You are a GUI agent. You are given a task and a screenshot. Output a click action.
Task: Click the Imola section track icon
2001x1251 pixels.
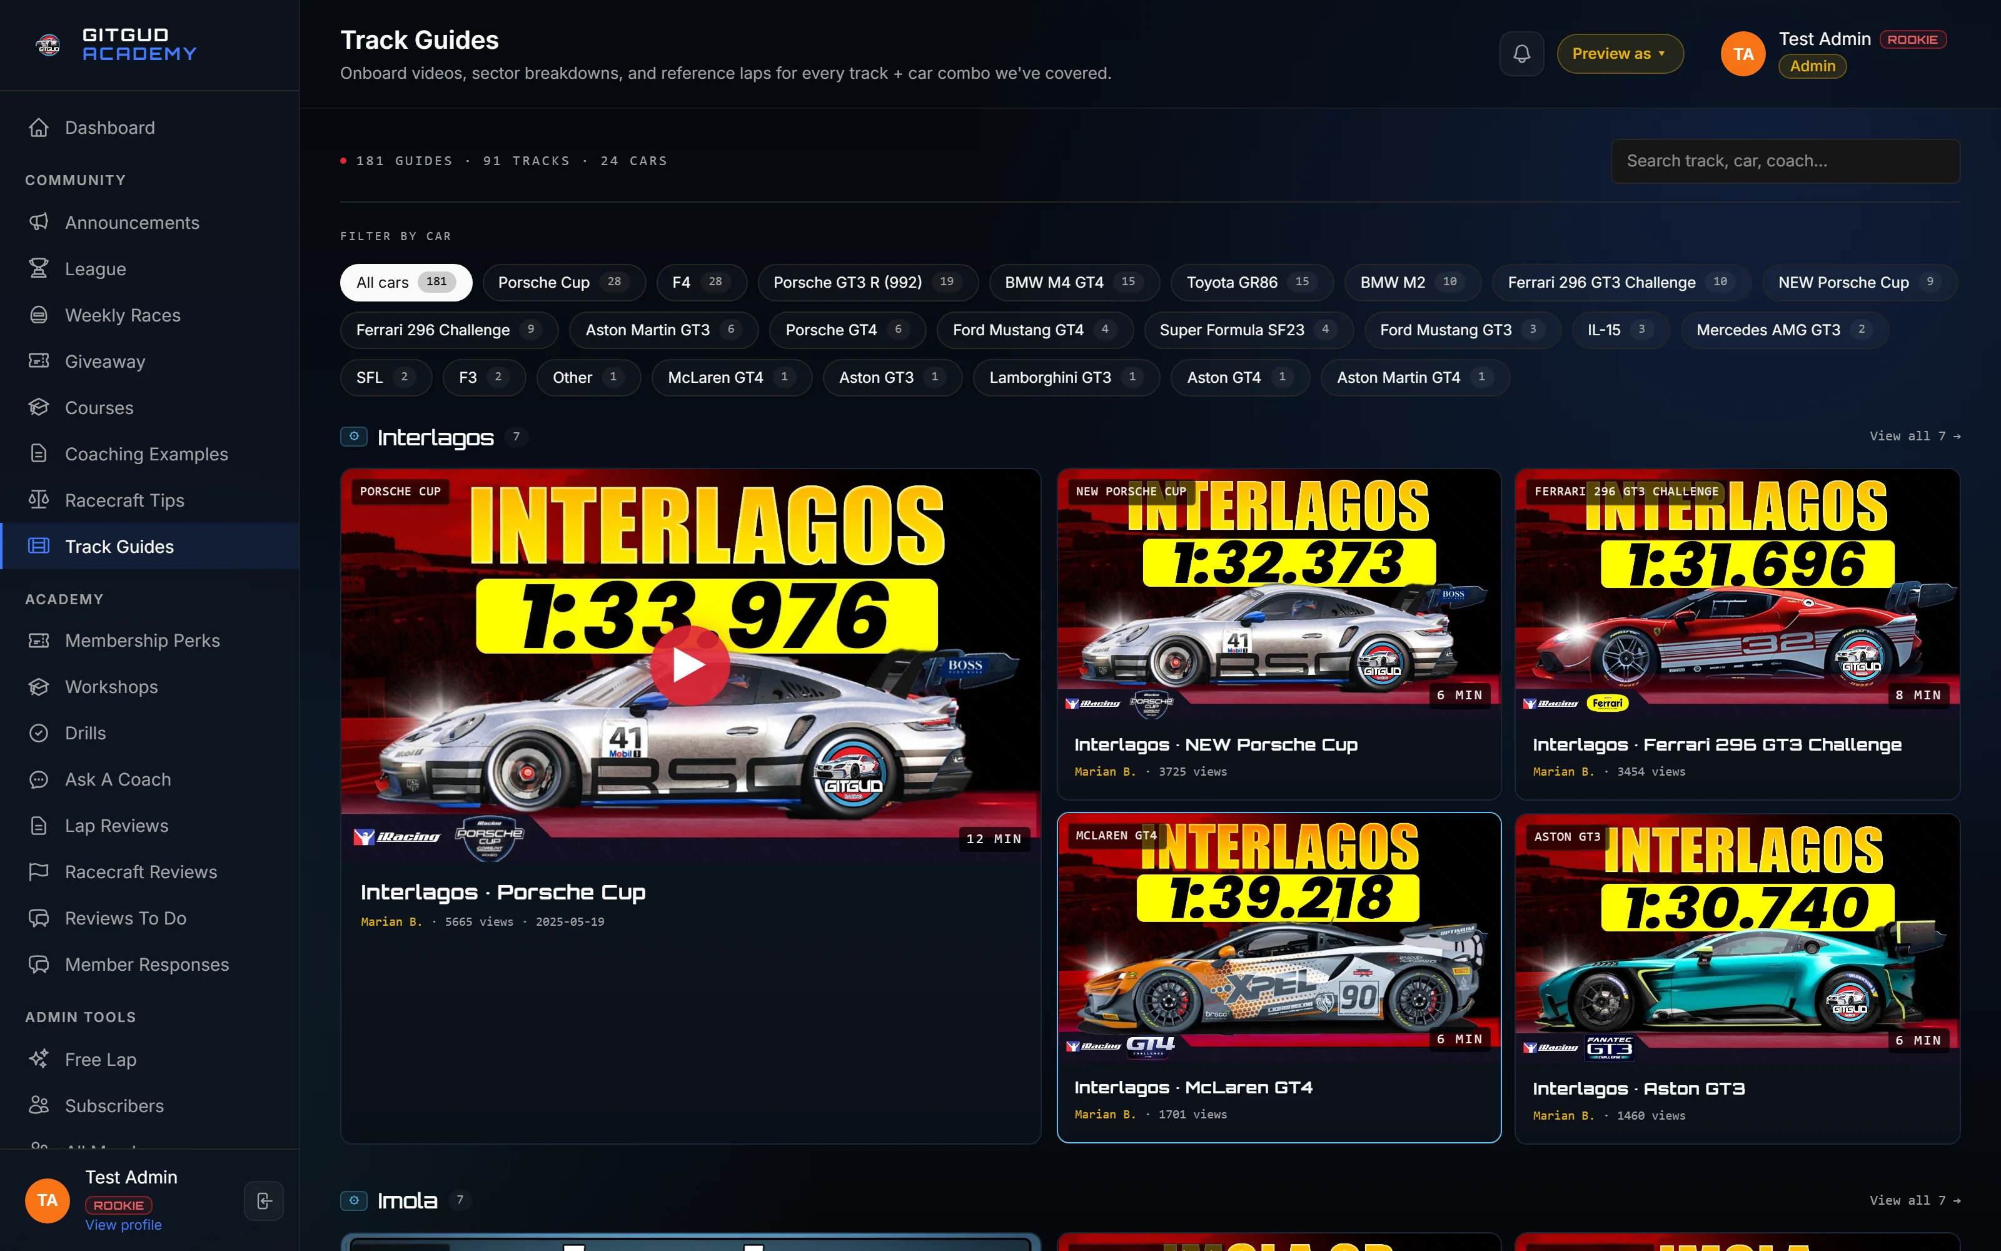click(x=354, y=1200)
